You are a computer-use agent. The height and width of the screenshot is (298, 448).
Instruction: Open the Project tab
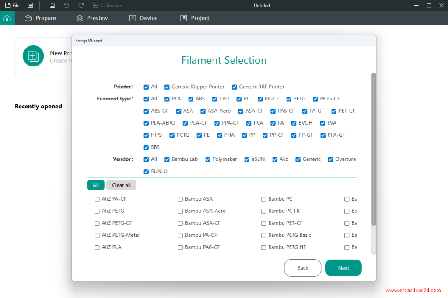(x=195, y=18)
